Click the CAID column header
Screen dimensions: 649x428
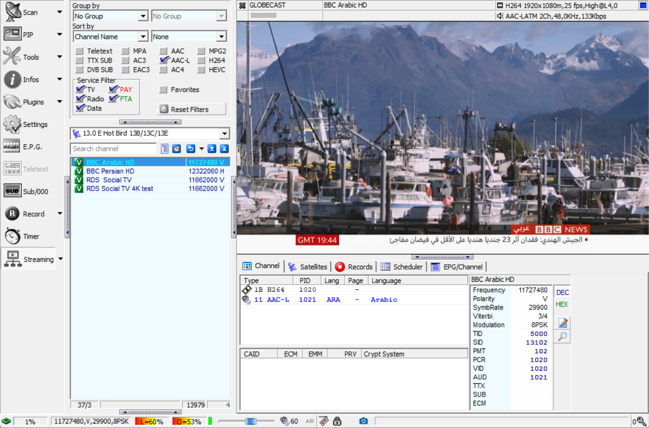(x=258, y=354)
